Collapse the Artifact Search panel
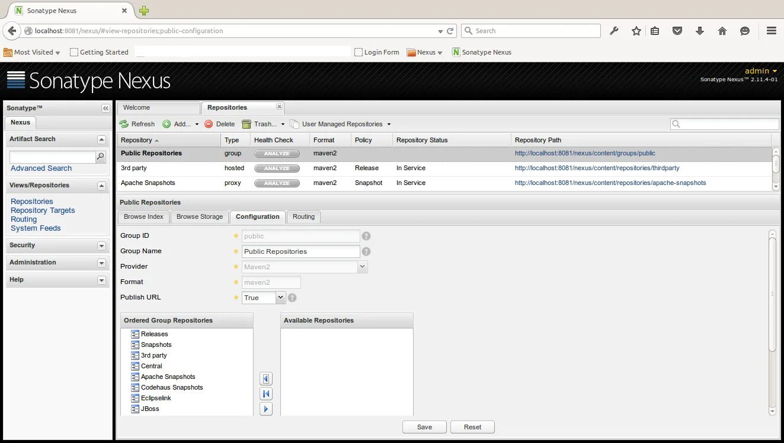Viewport: 784px width, 443px height. pyautogui.click(x=101, y=139)
